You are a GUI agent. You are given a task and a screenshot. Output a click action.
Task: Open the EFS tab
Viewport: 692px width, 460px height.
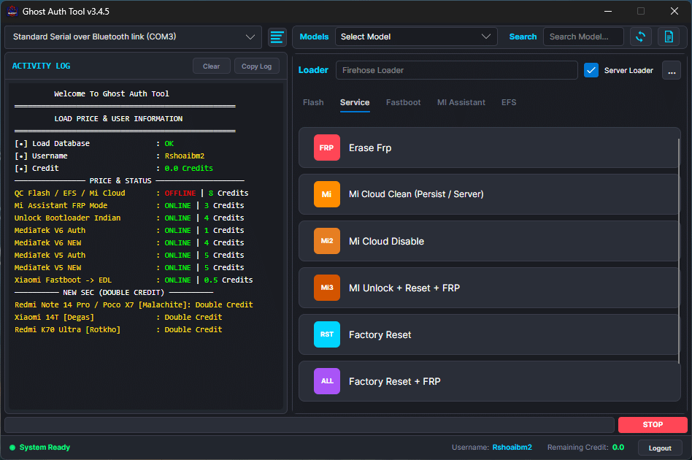coord(508,102)
